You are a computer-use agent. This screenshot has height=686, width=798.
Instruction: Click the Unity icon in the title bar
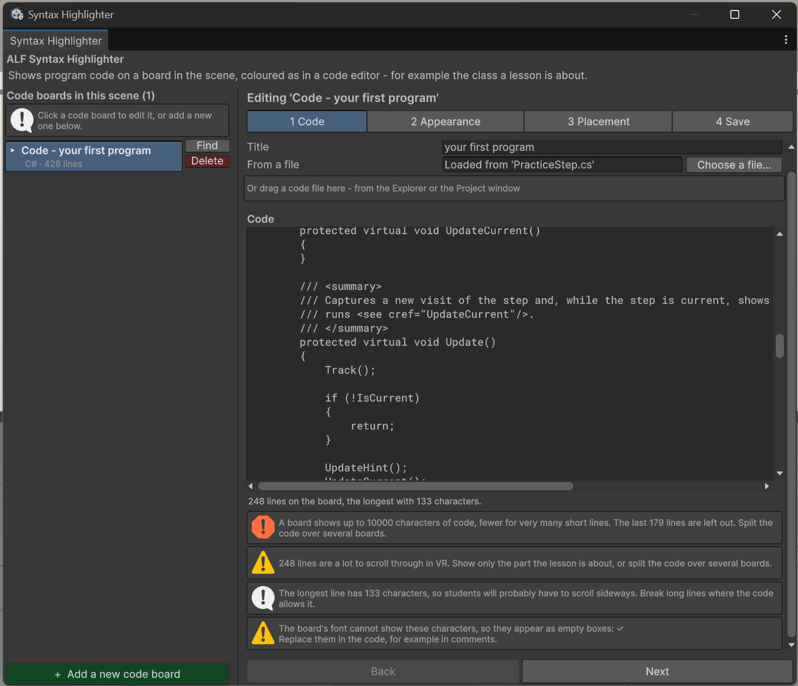[x=17, y=14]
